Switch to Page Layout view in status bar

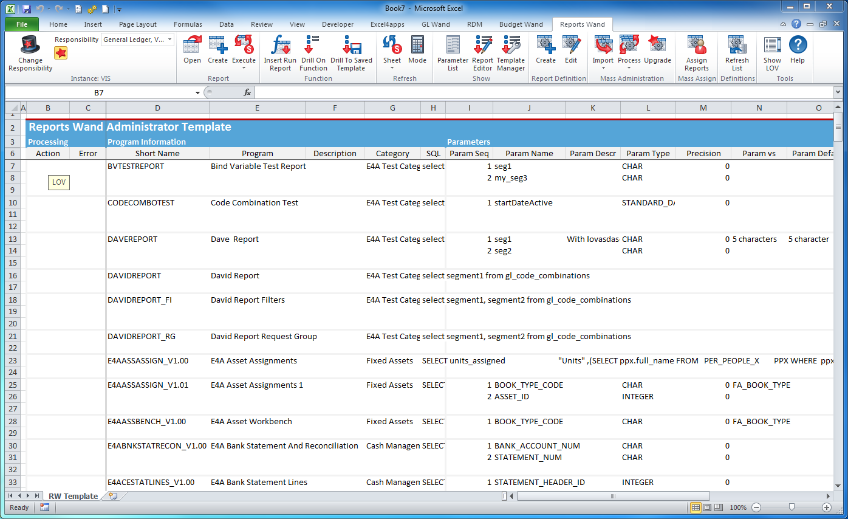click(707, 507)
